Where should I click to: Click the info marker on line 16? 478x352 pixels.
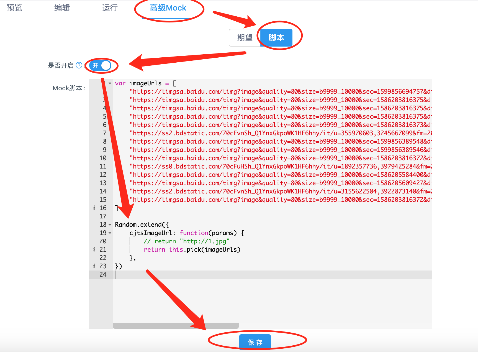[94, 208]
